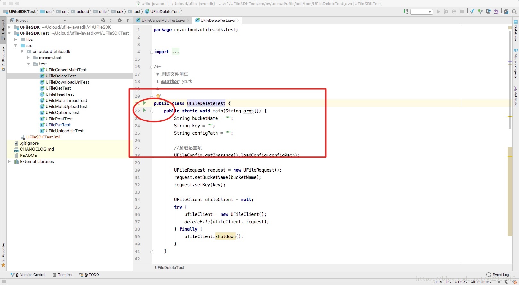
Task: Select UFilePutTest in the project tree
Action: (58, 125)
